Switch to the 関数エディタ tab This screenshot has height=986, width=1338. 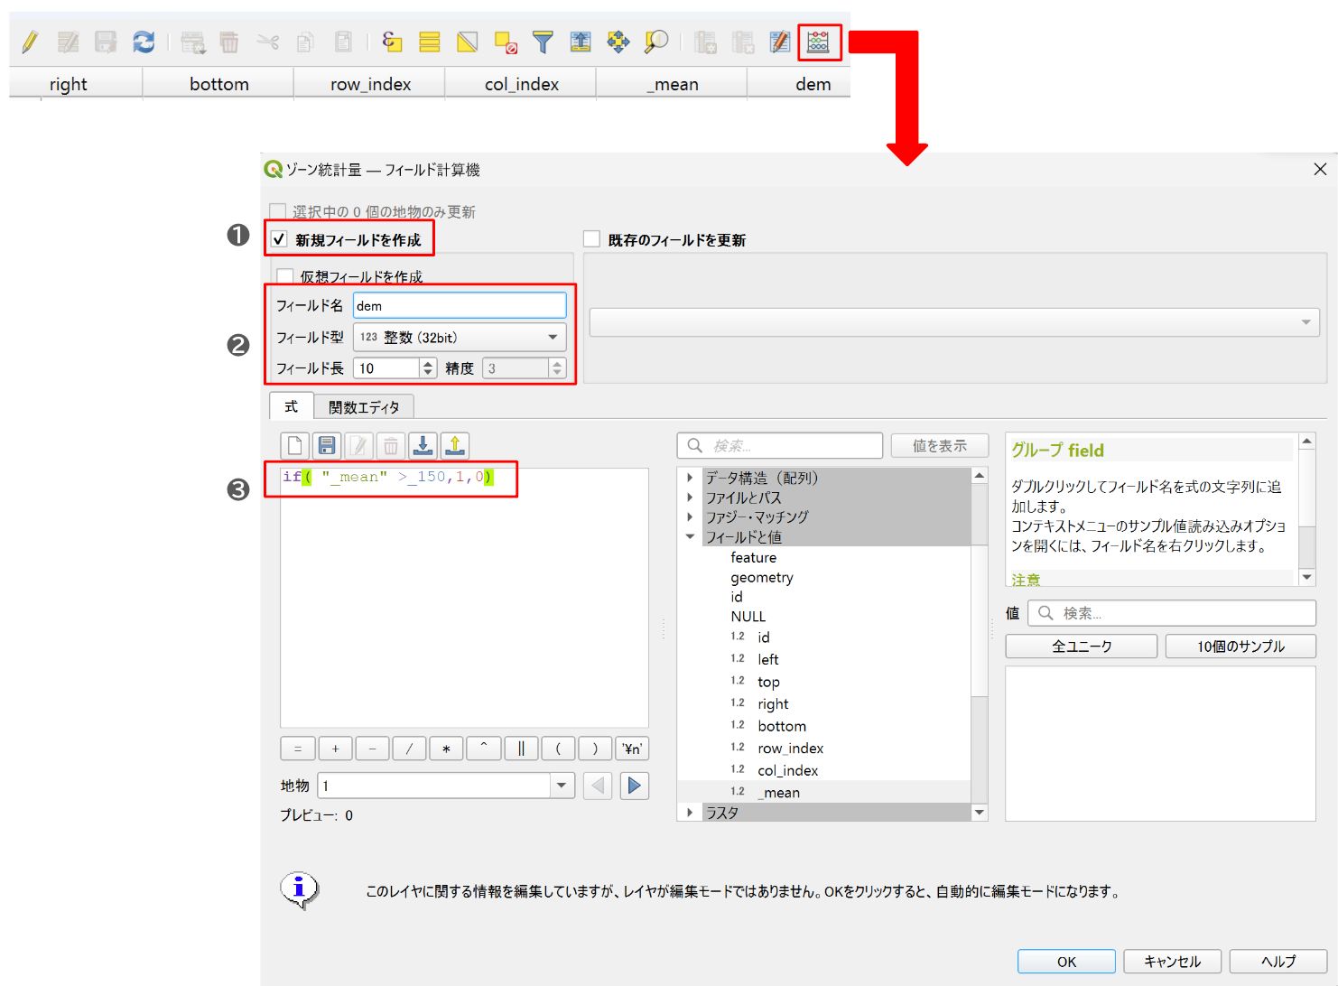point(364,407)
